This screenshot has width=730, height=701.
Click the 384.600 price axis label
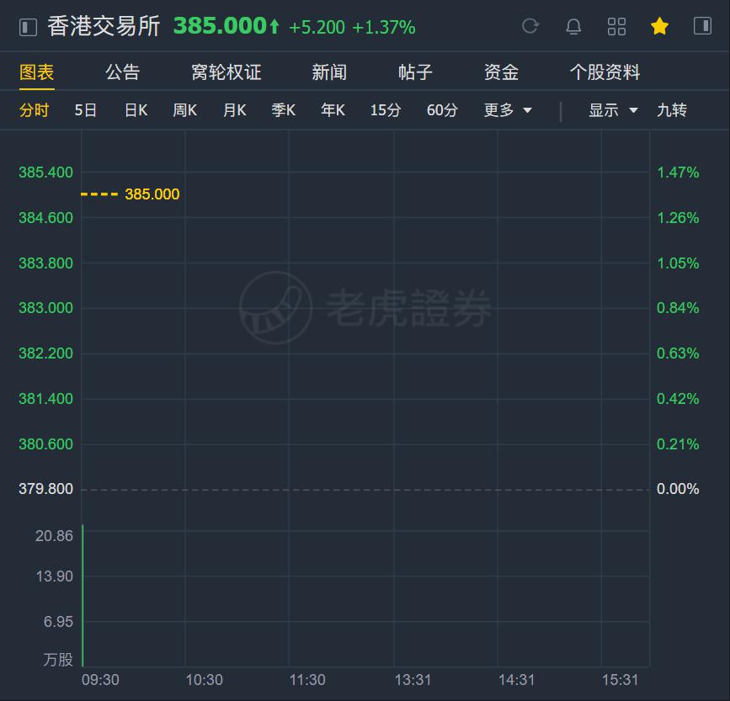click(x=45, y=218)
